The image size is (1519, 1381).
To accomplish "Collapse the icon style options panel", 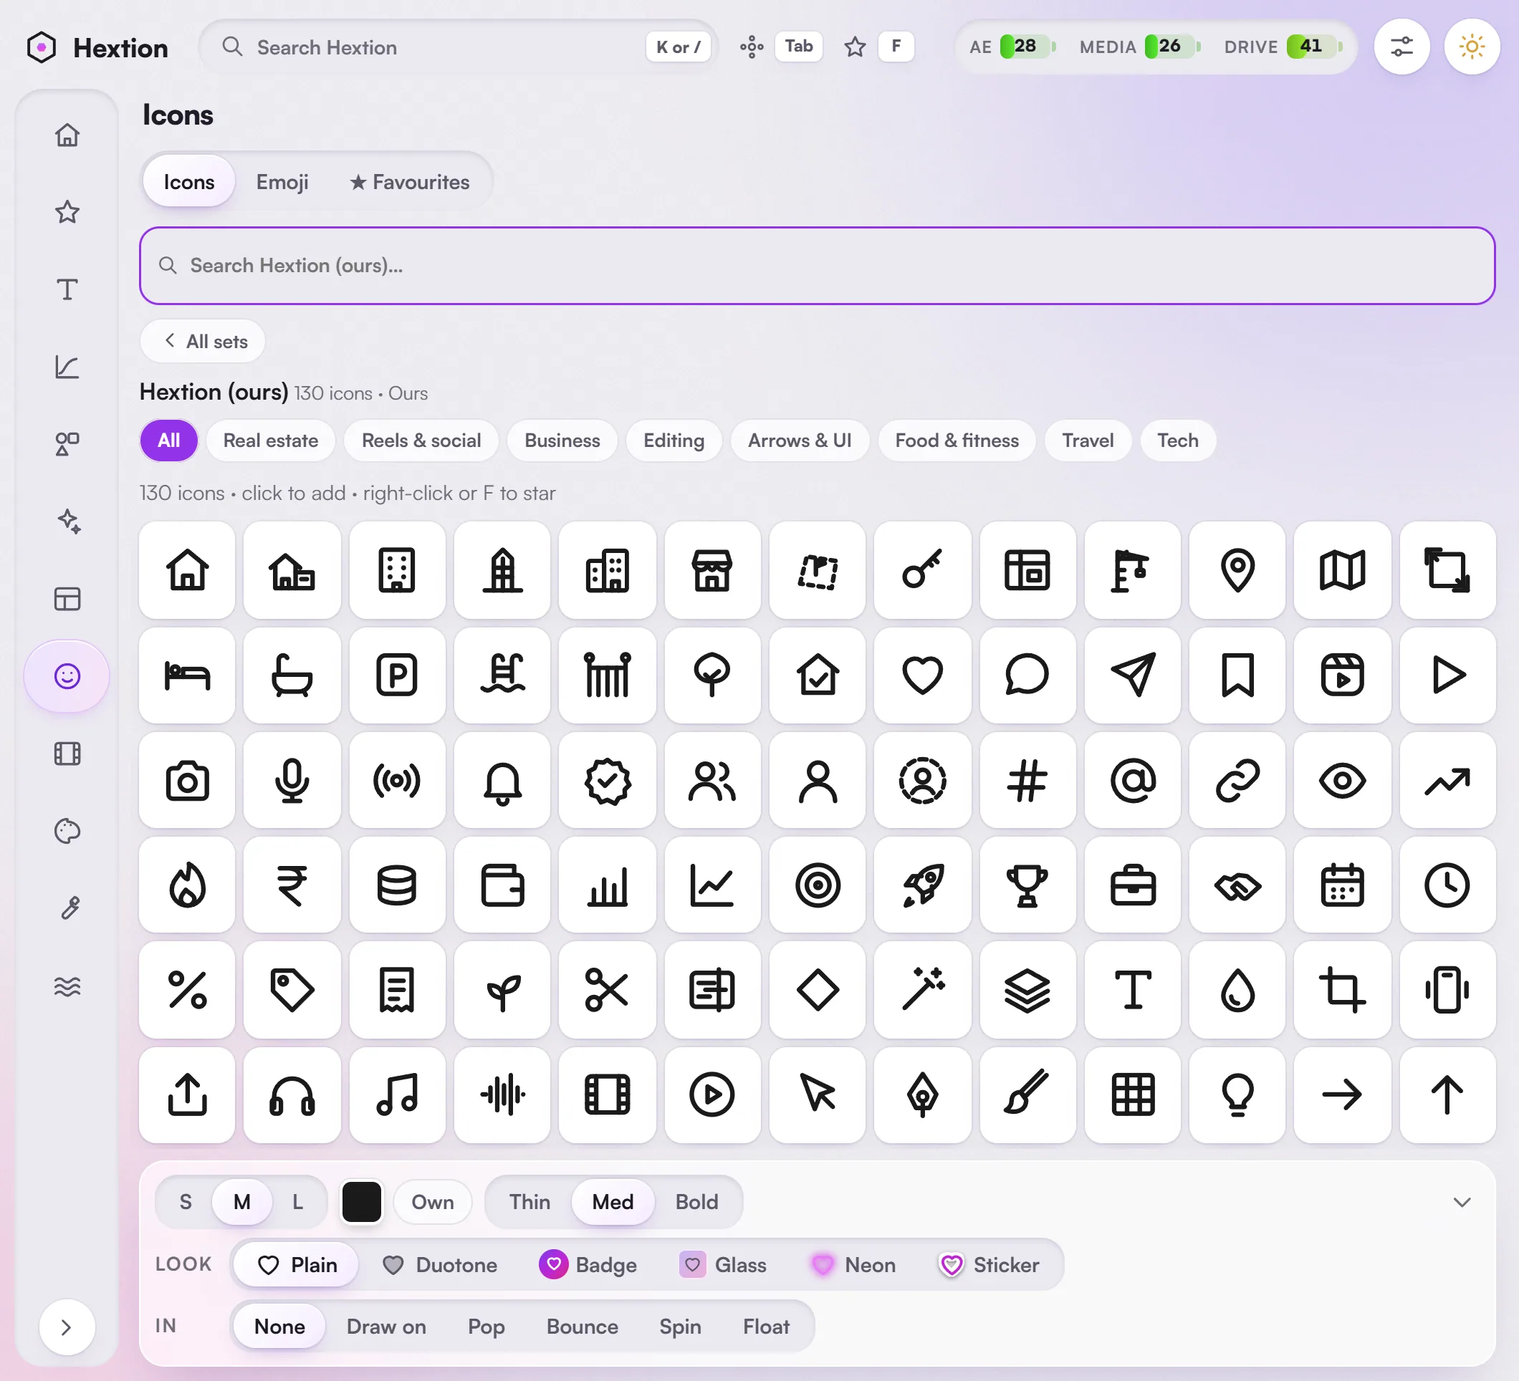I will (x=1462, y=1202).
